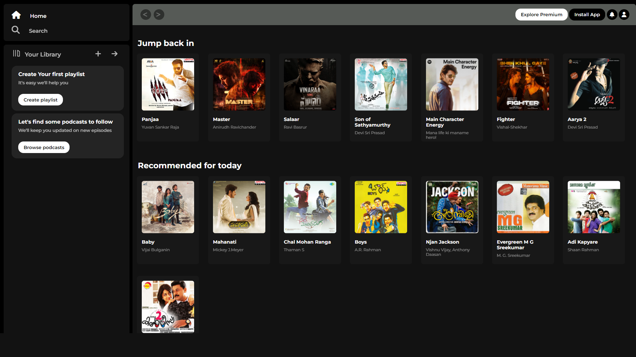The width and height of the screenshot is (636, 357).
Task: Go back with left chevron button
Action: (x=145, y=15)
